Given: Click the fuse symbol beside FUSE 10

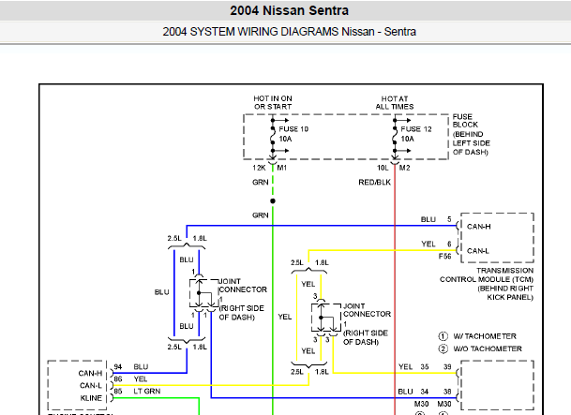Looking at the screenshot, I should [273, 135].
